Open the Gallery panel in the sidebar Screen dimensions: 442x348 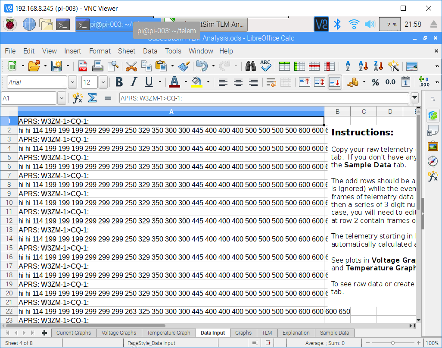433,146
